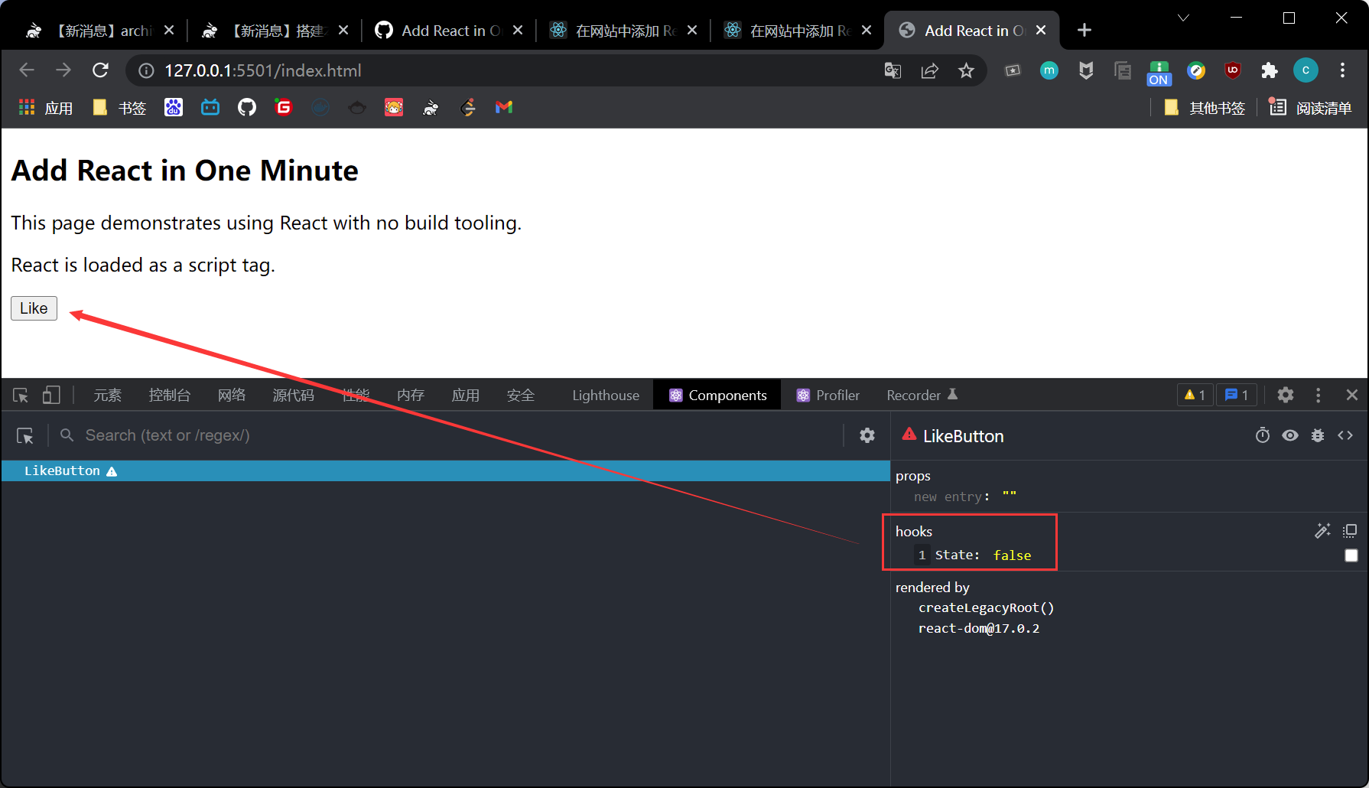The height and width of the screenshot is (788, 1369).
Task: Switch to the Profiler tab
Action: coord(828,395)
